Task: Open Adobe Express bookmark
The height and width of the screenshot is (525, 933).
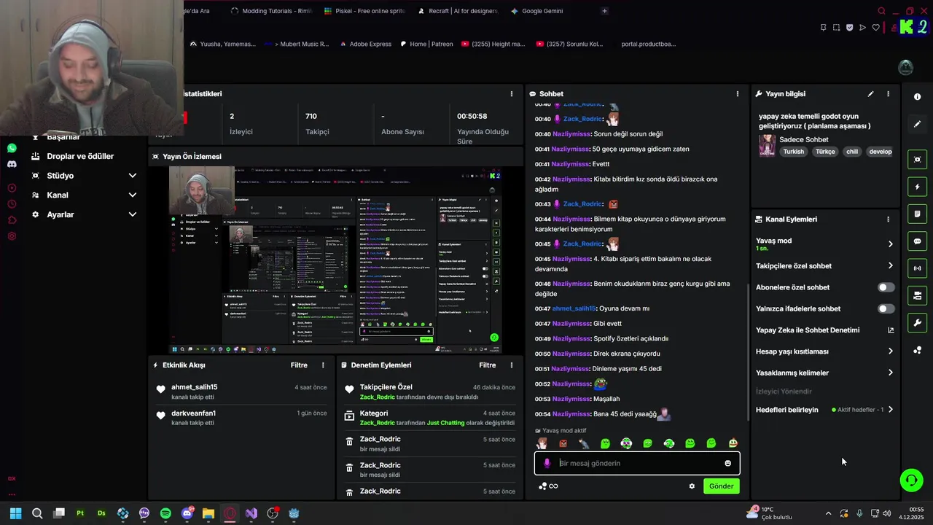Action: coord(364,44)
